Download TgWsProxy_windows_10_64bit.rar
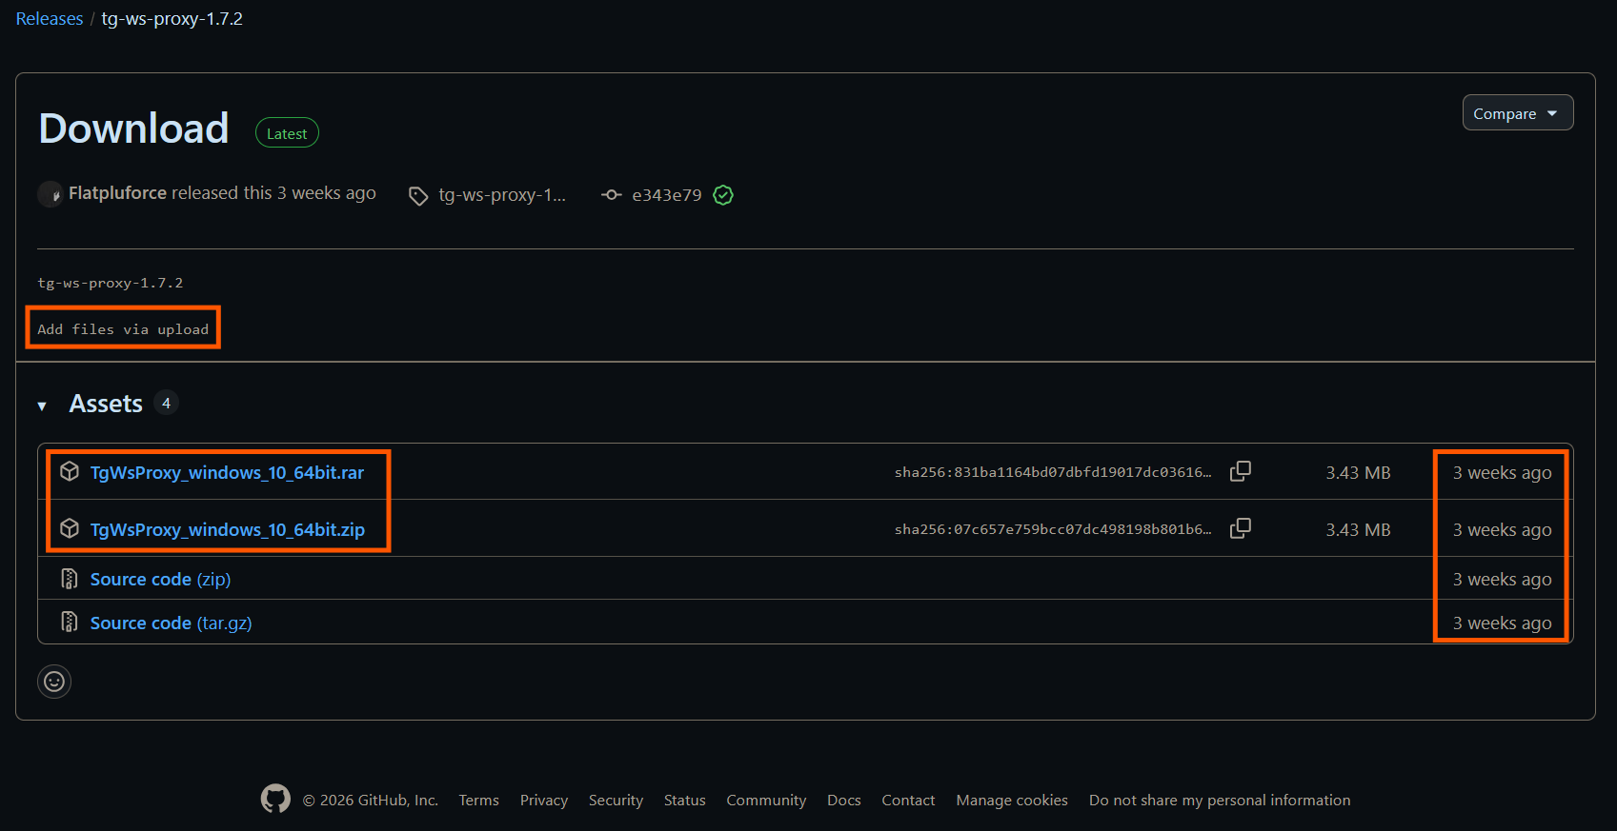The width and height of the screenshot is (1617, 831). (227, 473)
